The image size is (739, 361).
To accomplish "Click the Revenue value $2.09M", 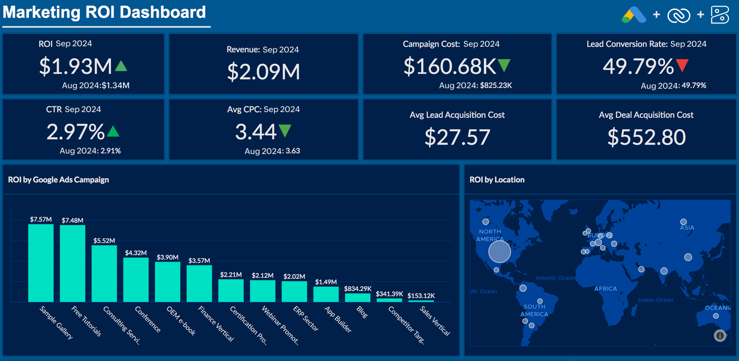I will click(x=264, y=72).
